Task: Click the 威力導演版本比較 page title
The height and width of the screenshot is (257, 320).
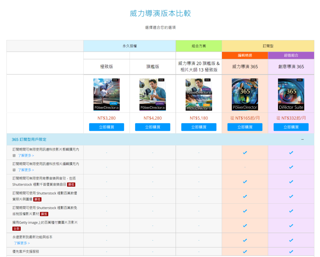Action: tap(160, 13)
